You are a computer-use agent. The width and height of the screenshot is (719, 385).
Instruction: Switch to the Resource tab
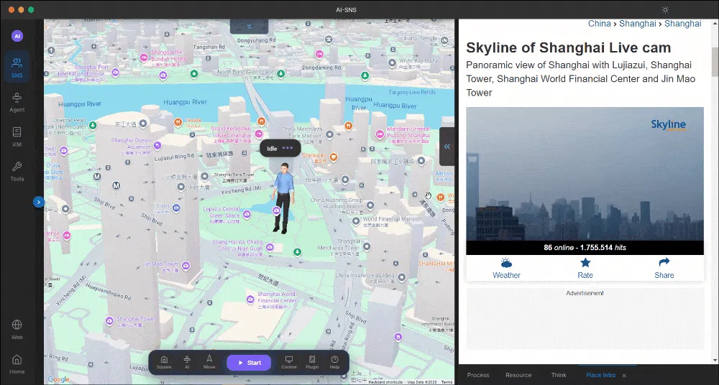(518, 375)
